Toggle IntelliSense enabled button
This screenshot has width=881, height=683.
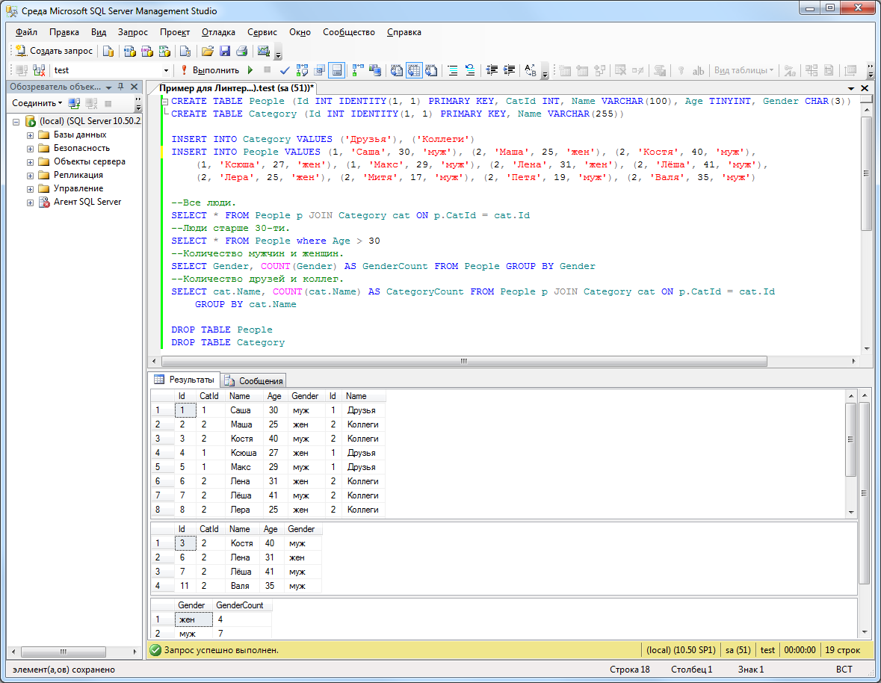click(x=336, y=70)
